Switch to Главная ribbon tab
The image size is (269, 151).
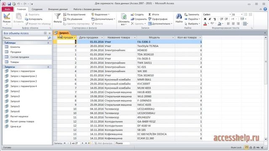(21, 9)
